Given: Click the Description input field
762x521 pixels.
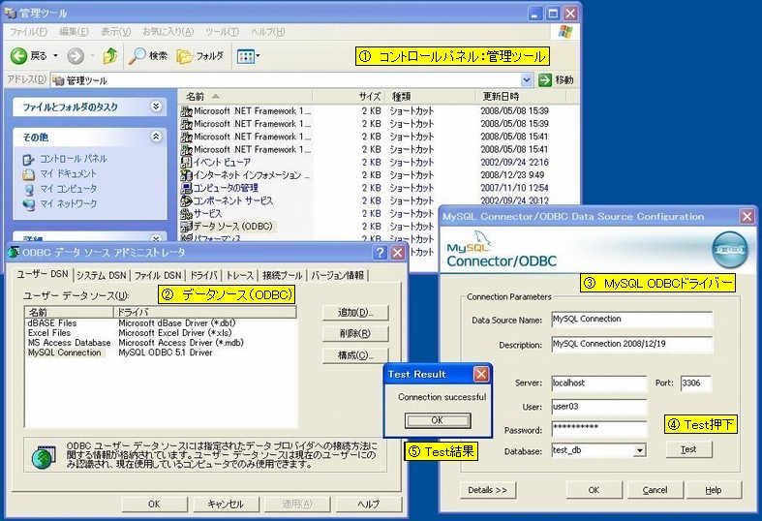Looking at the screenshot, I should (631, 344).
